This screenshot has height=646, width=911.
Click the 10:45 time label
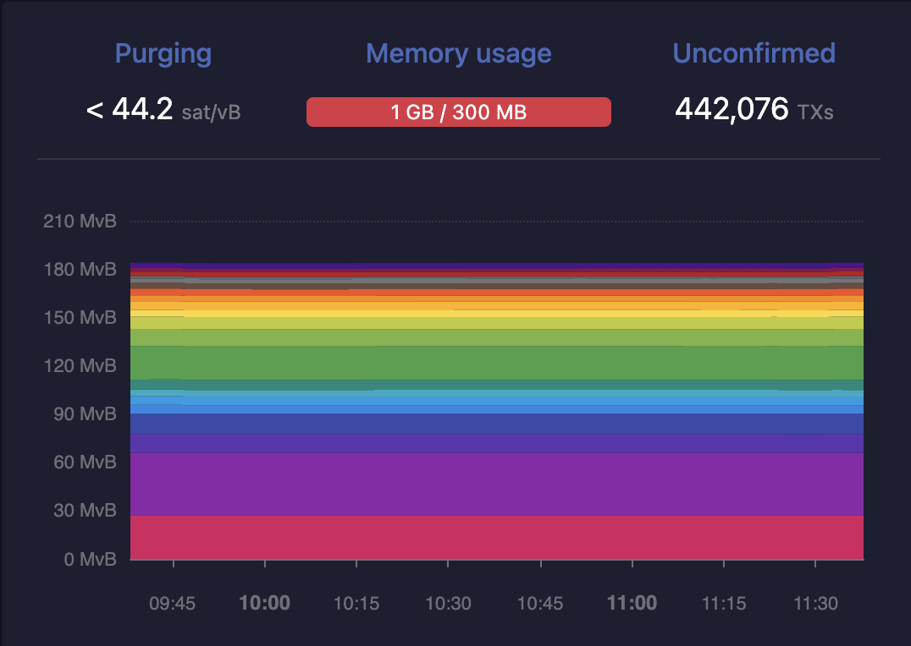point(540,604)
